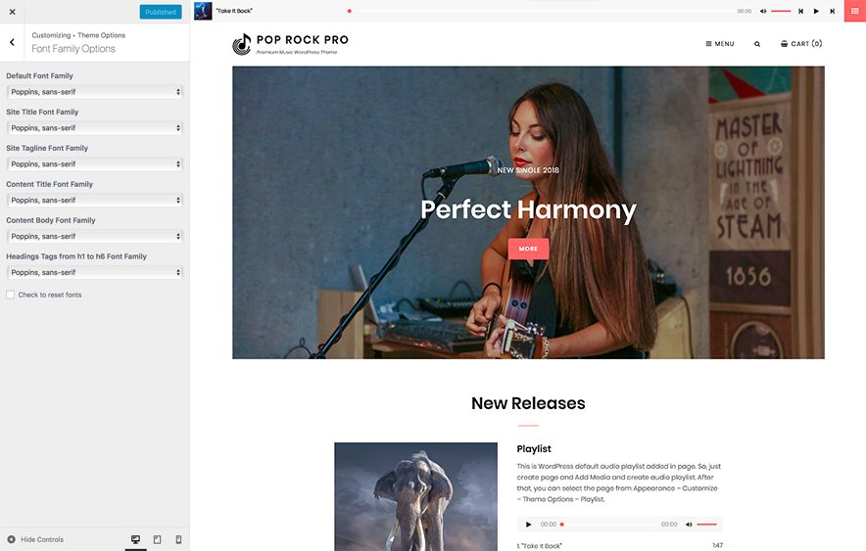Go to previous track in the top player

click(800, 11)
